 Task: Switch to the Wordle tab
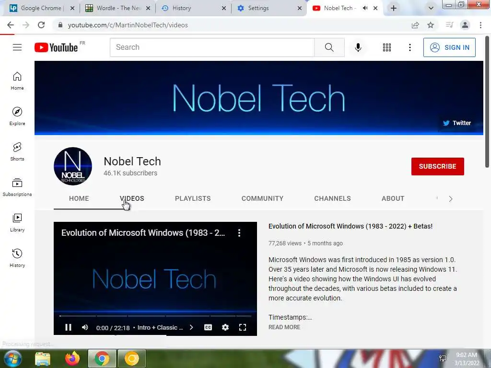tap(118, 8)
